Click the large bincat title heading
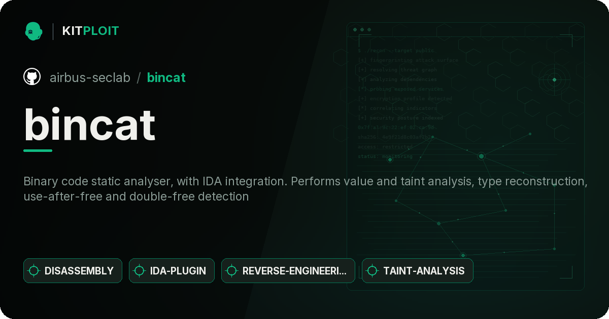609x319 pixels. 89,124
